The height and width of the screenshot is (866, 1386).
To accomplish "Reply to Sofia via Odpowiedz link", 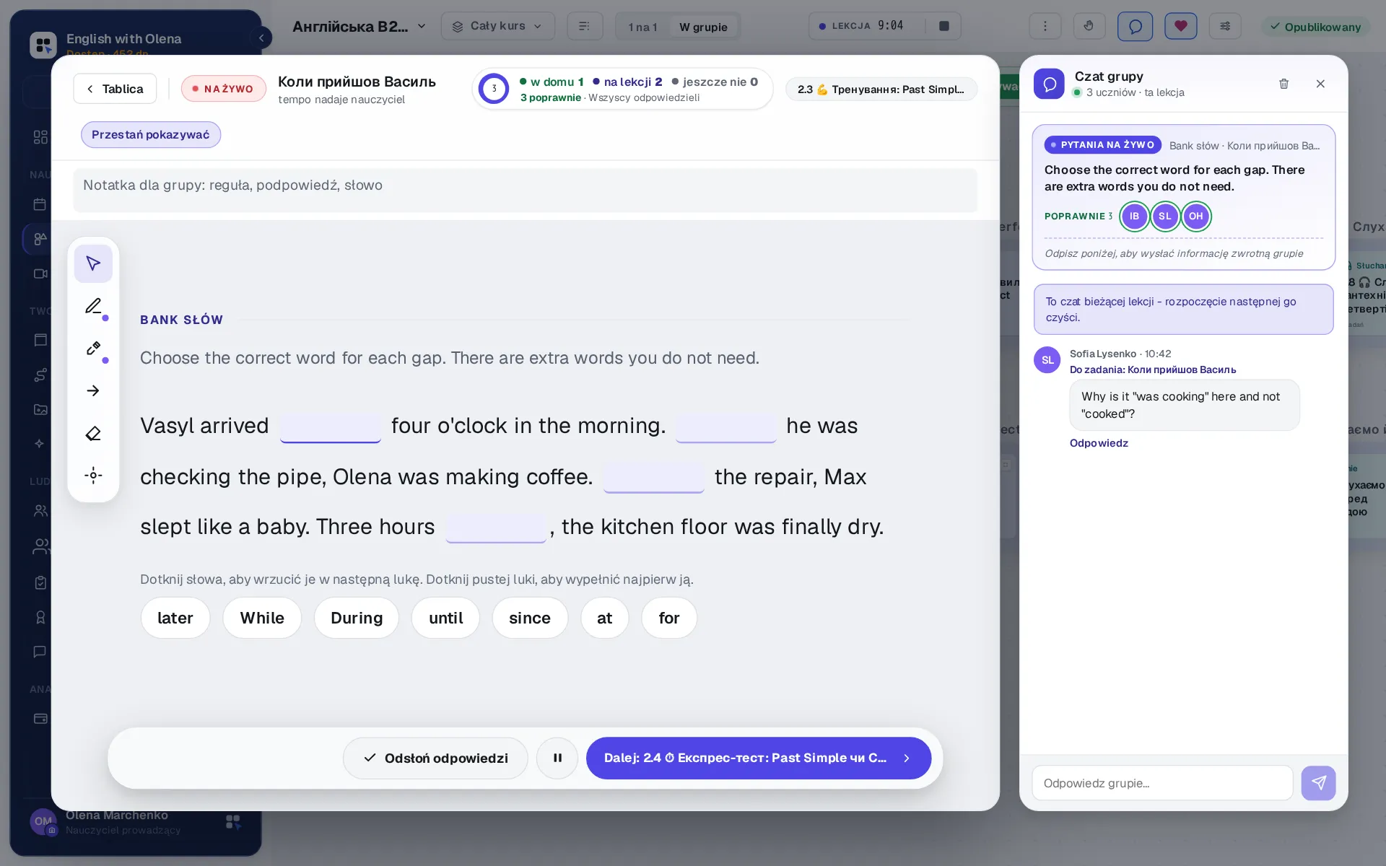I will point(1099,443).
